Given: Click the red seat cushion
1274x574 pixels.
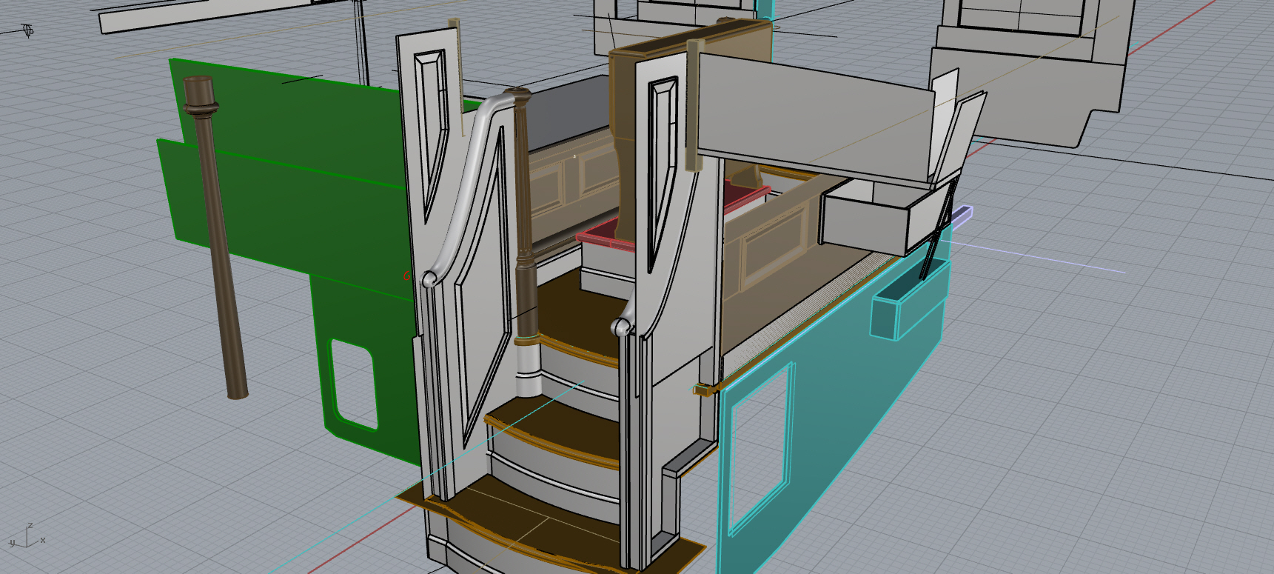Looking at the screenshot, I should (603, 236).
